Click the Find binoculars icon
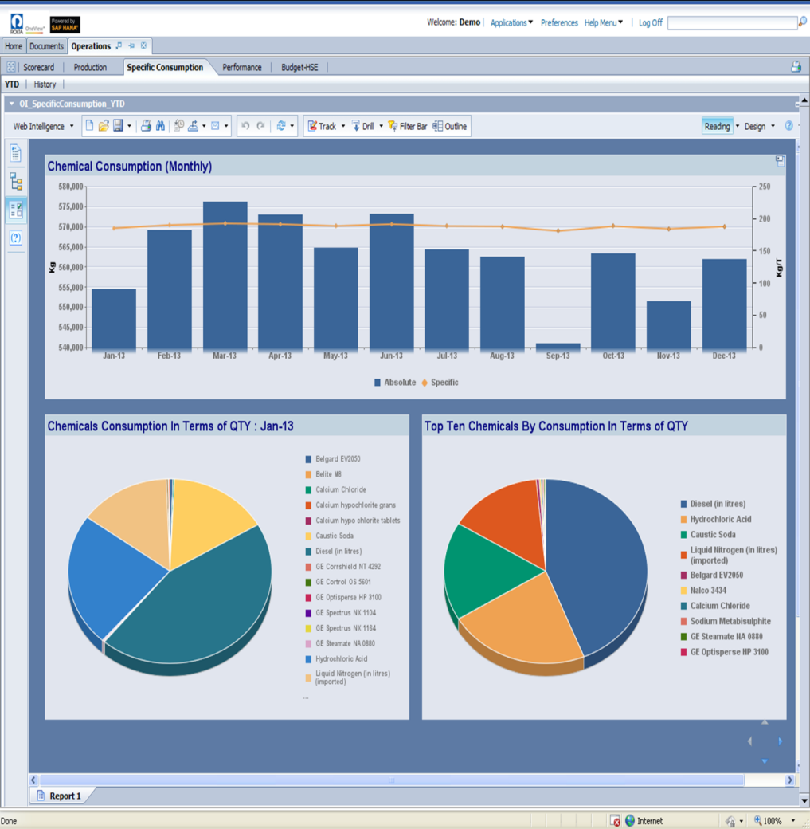 (x=160, y=126)
